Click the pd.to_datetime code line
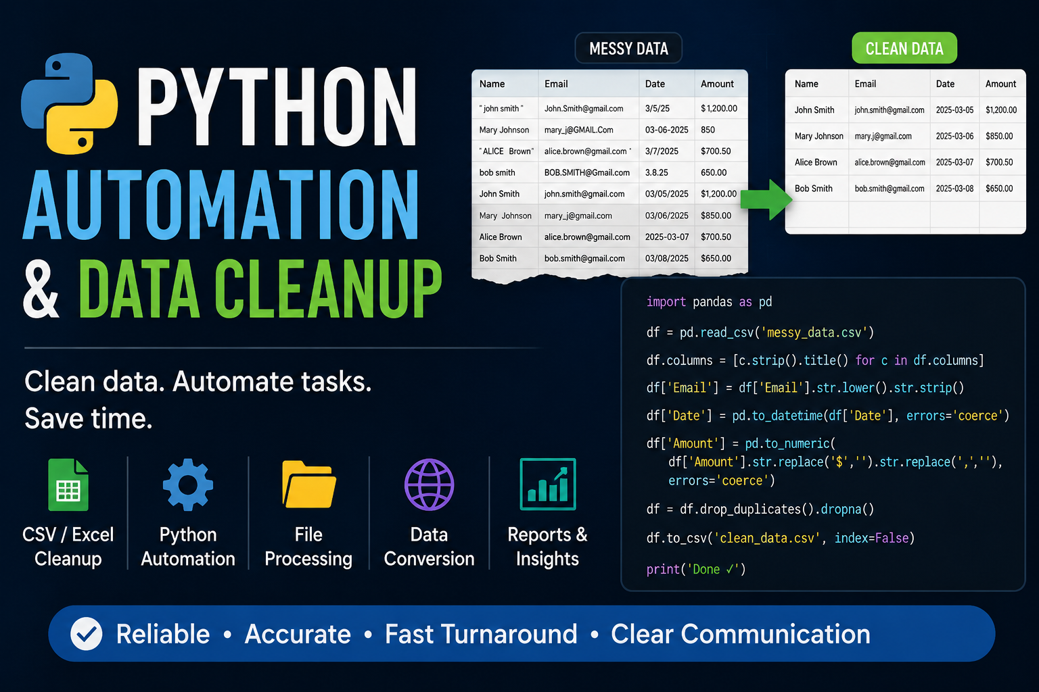1039x692 pixels. coord(828,416)
